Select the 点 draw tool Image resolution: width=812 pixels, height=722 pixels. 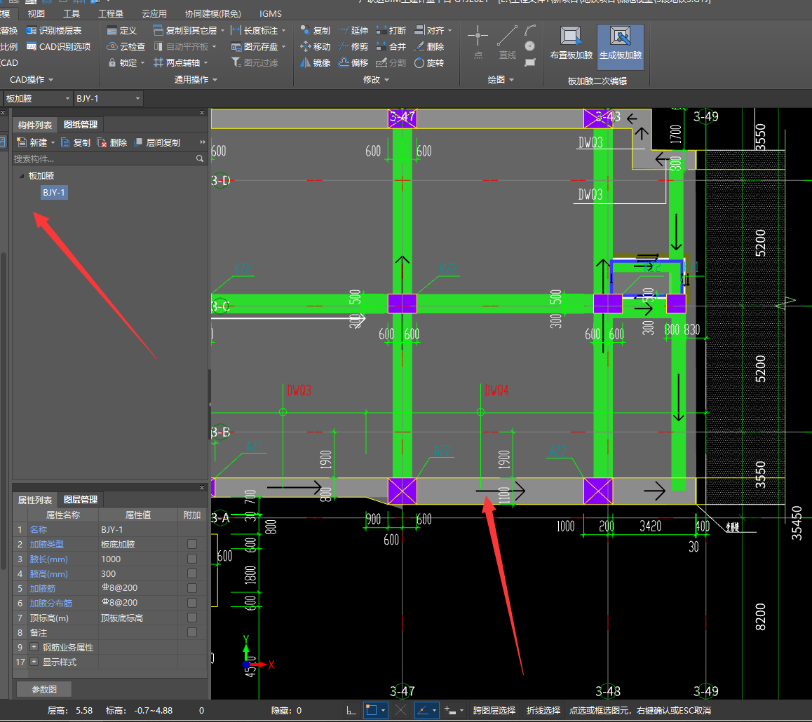tap(478, 43)
